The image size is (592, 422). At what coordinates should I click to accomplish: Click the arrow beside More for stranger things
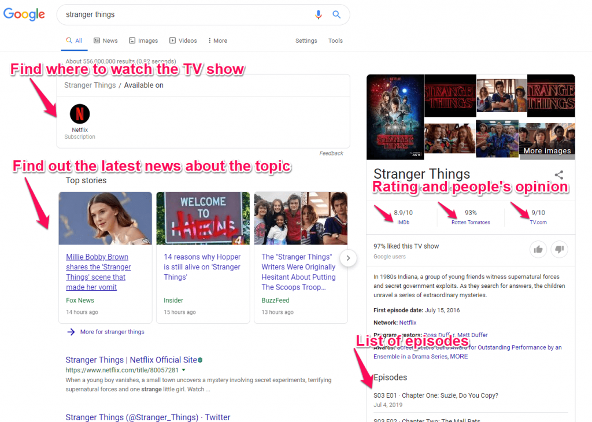[71, 332]
